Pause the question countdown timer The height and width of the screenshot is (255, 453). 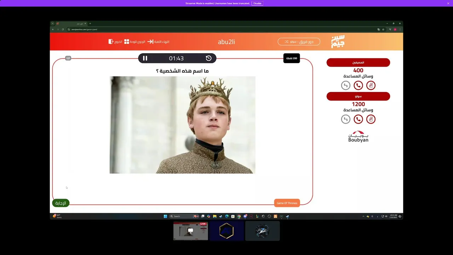click(x=145, y=58)
